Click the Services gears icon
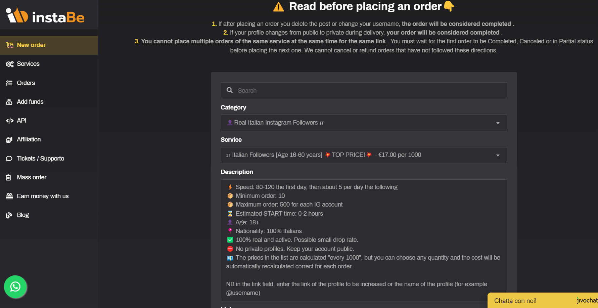The height and width of the screenshot is (308, 598). pos(9,64)
